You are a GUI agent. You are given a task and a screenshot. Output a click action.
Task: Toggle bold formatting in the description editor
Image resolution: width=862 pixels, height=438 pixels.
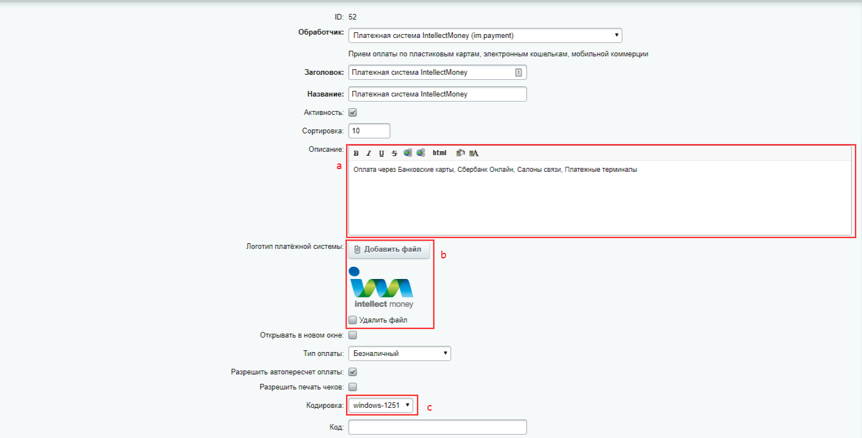[356, 153]
